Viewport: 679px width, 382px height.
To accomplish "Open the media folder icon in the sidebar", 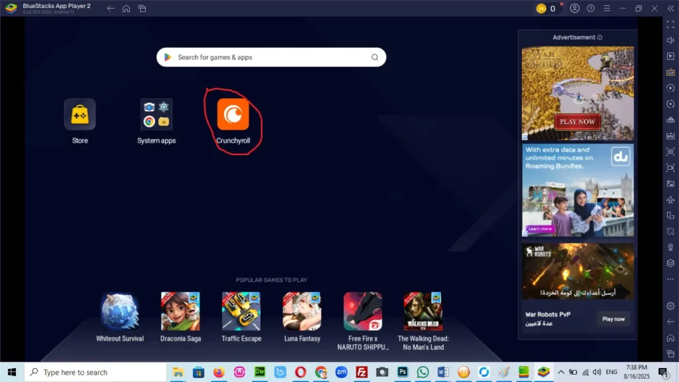I will pos(670,184).
